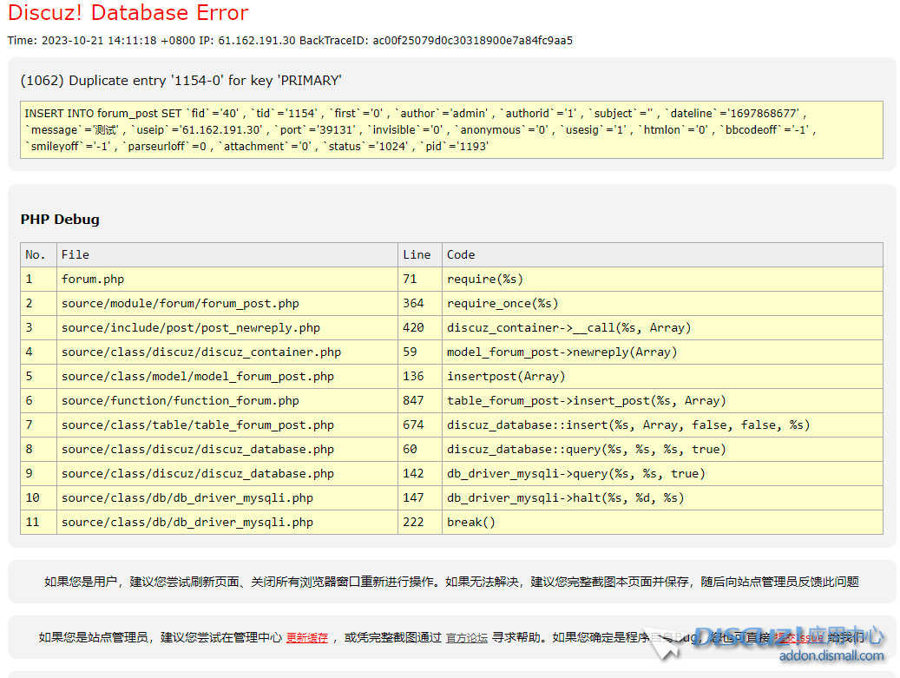The width and height of the screenshot is (900, 678).
Task: Click the Line column header
Action: coord(417,254)
